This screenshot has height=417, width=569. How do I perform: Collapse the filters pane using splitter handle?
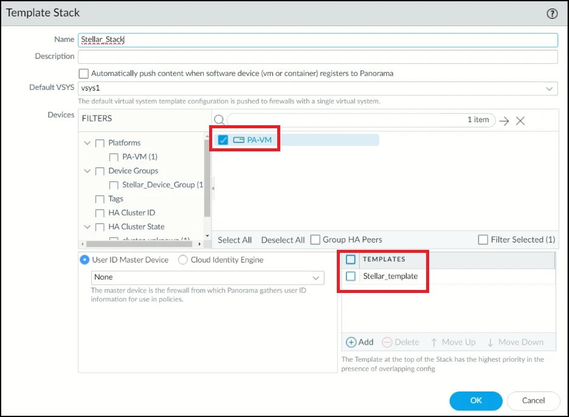(213, 188)
